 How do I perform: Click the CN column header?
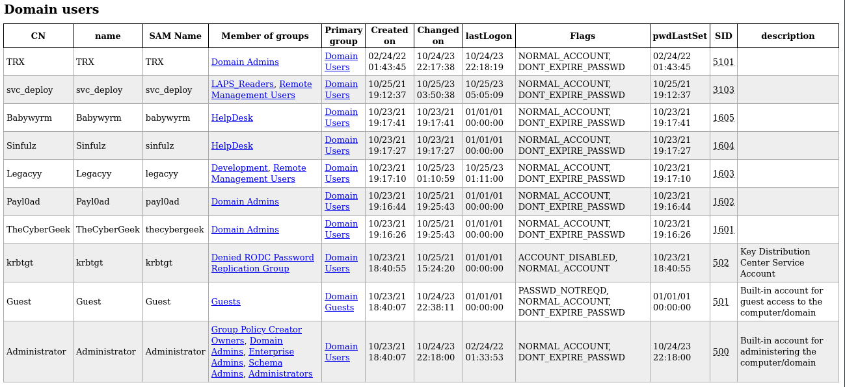click(x=38, y=36)
